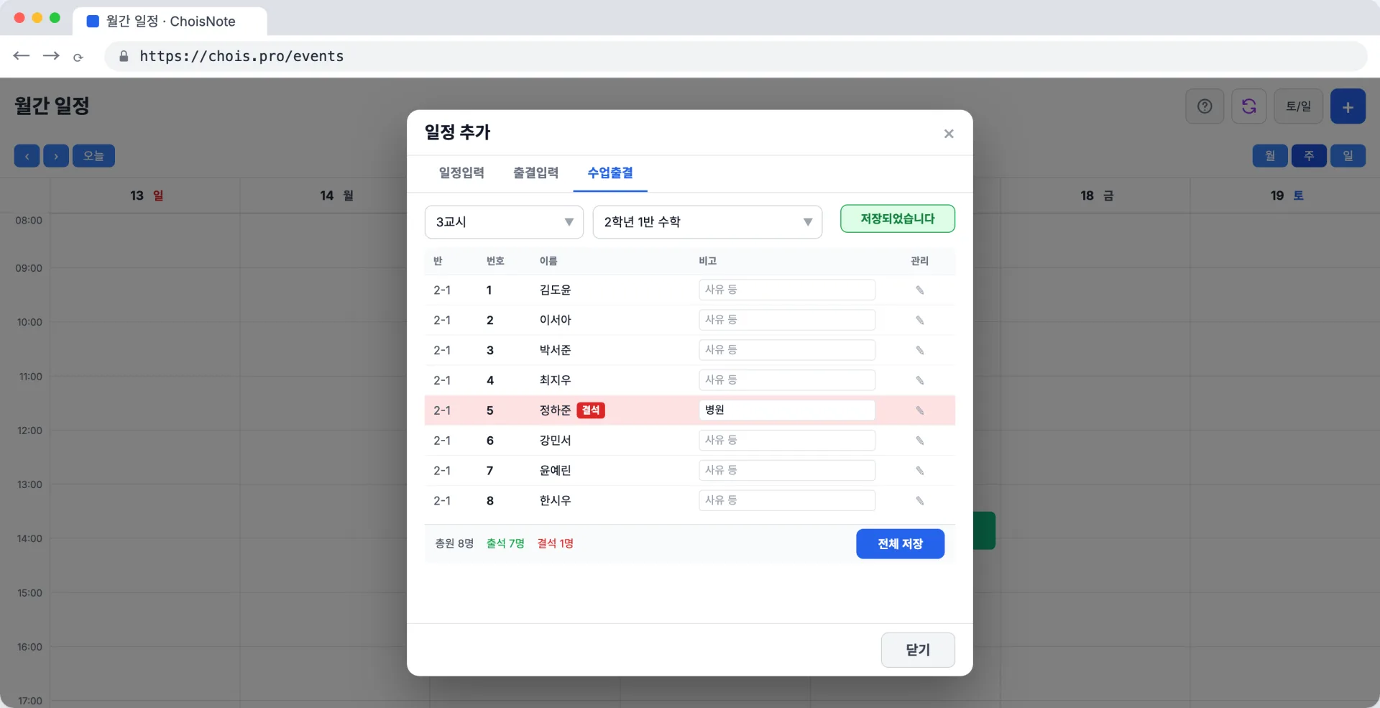The width and height of the screenshot is (1380, 708).
Task: Toggle the 토/일 weekend display button
Action: [x=1298, y=106]
